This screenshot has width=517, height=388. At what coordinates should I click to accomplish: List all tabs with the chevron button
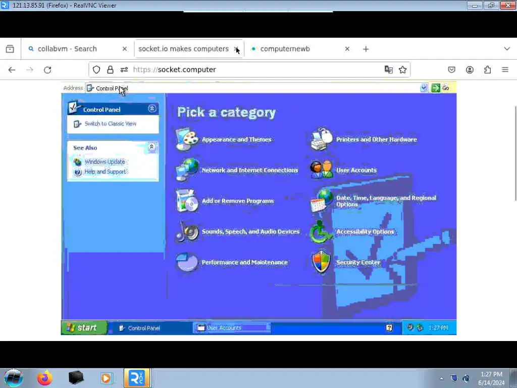point(507,49)
